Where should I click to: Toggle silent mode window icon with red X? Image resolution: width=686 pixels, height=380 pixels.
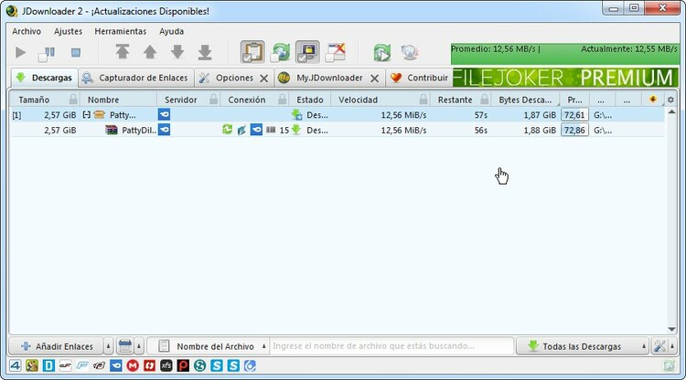[x=336, y=52]
